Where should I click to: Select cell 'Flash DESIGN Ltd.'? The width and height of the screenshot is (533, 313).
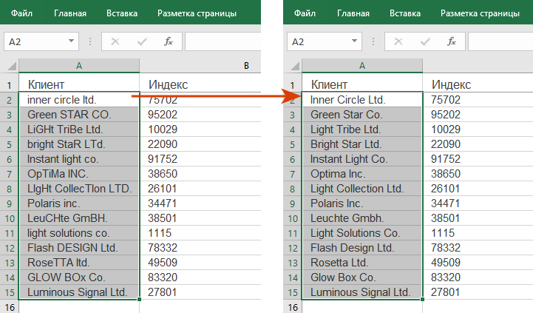pos(79,248)
